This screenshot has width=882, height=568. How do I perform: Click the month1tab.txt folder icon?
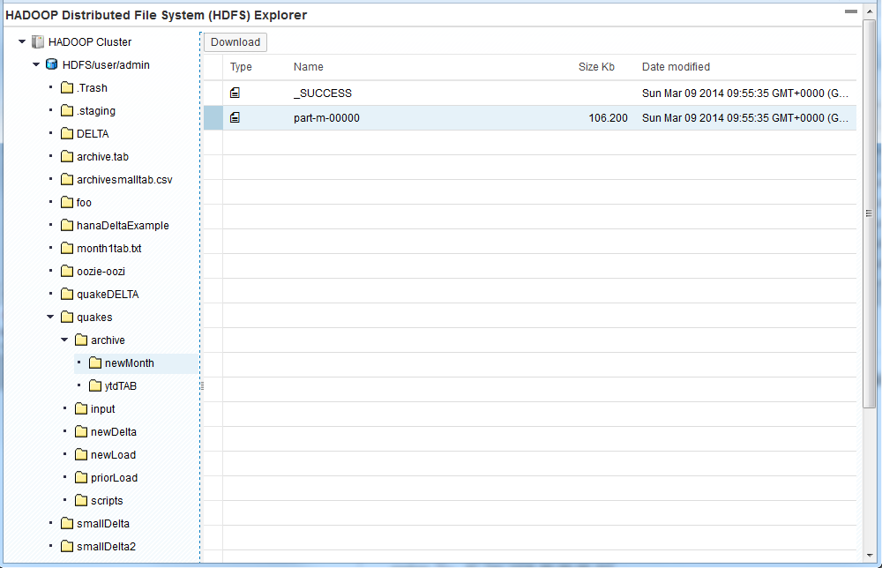click(x=67, y=248)
